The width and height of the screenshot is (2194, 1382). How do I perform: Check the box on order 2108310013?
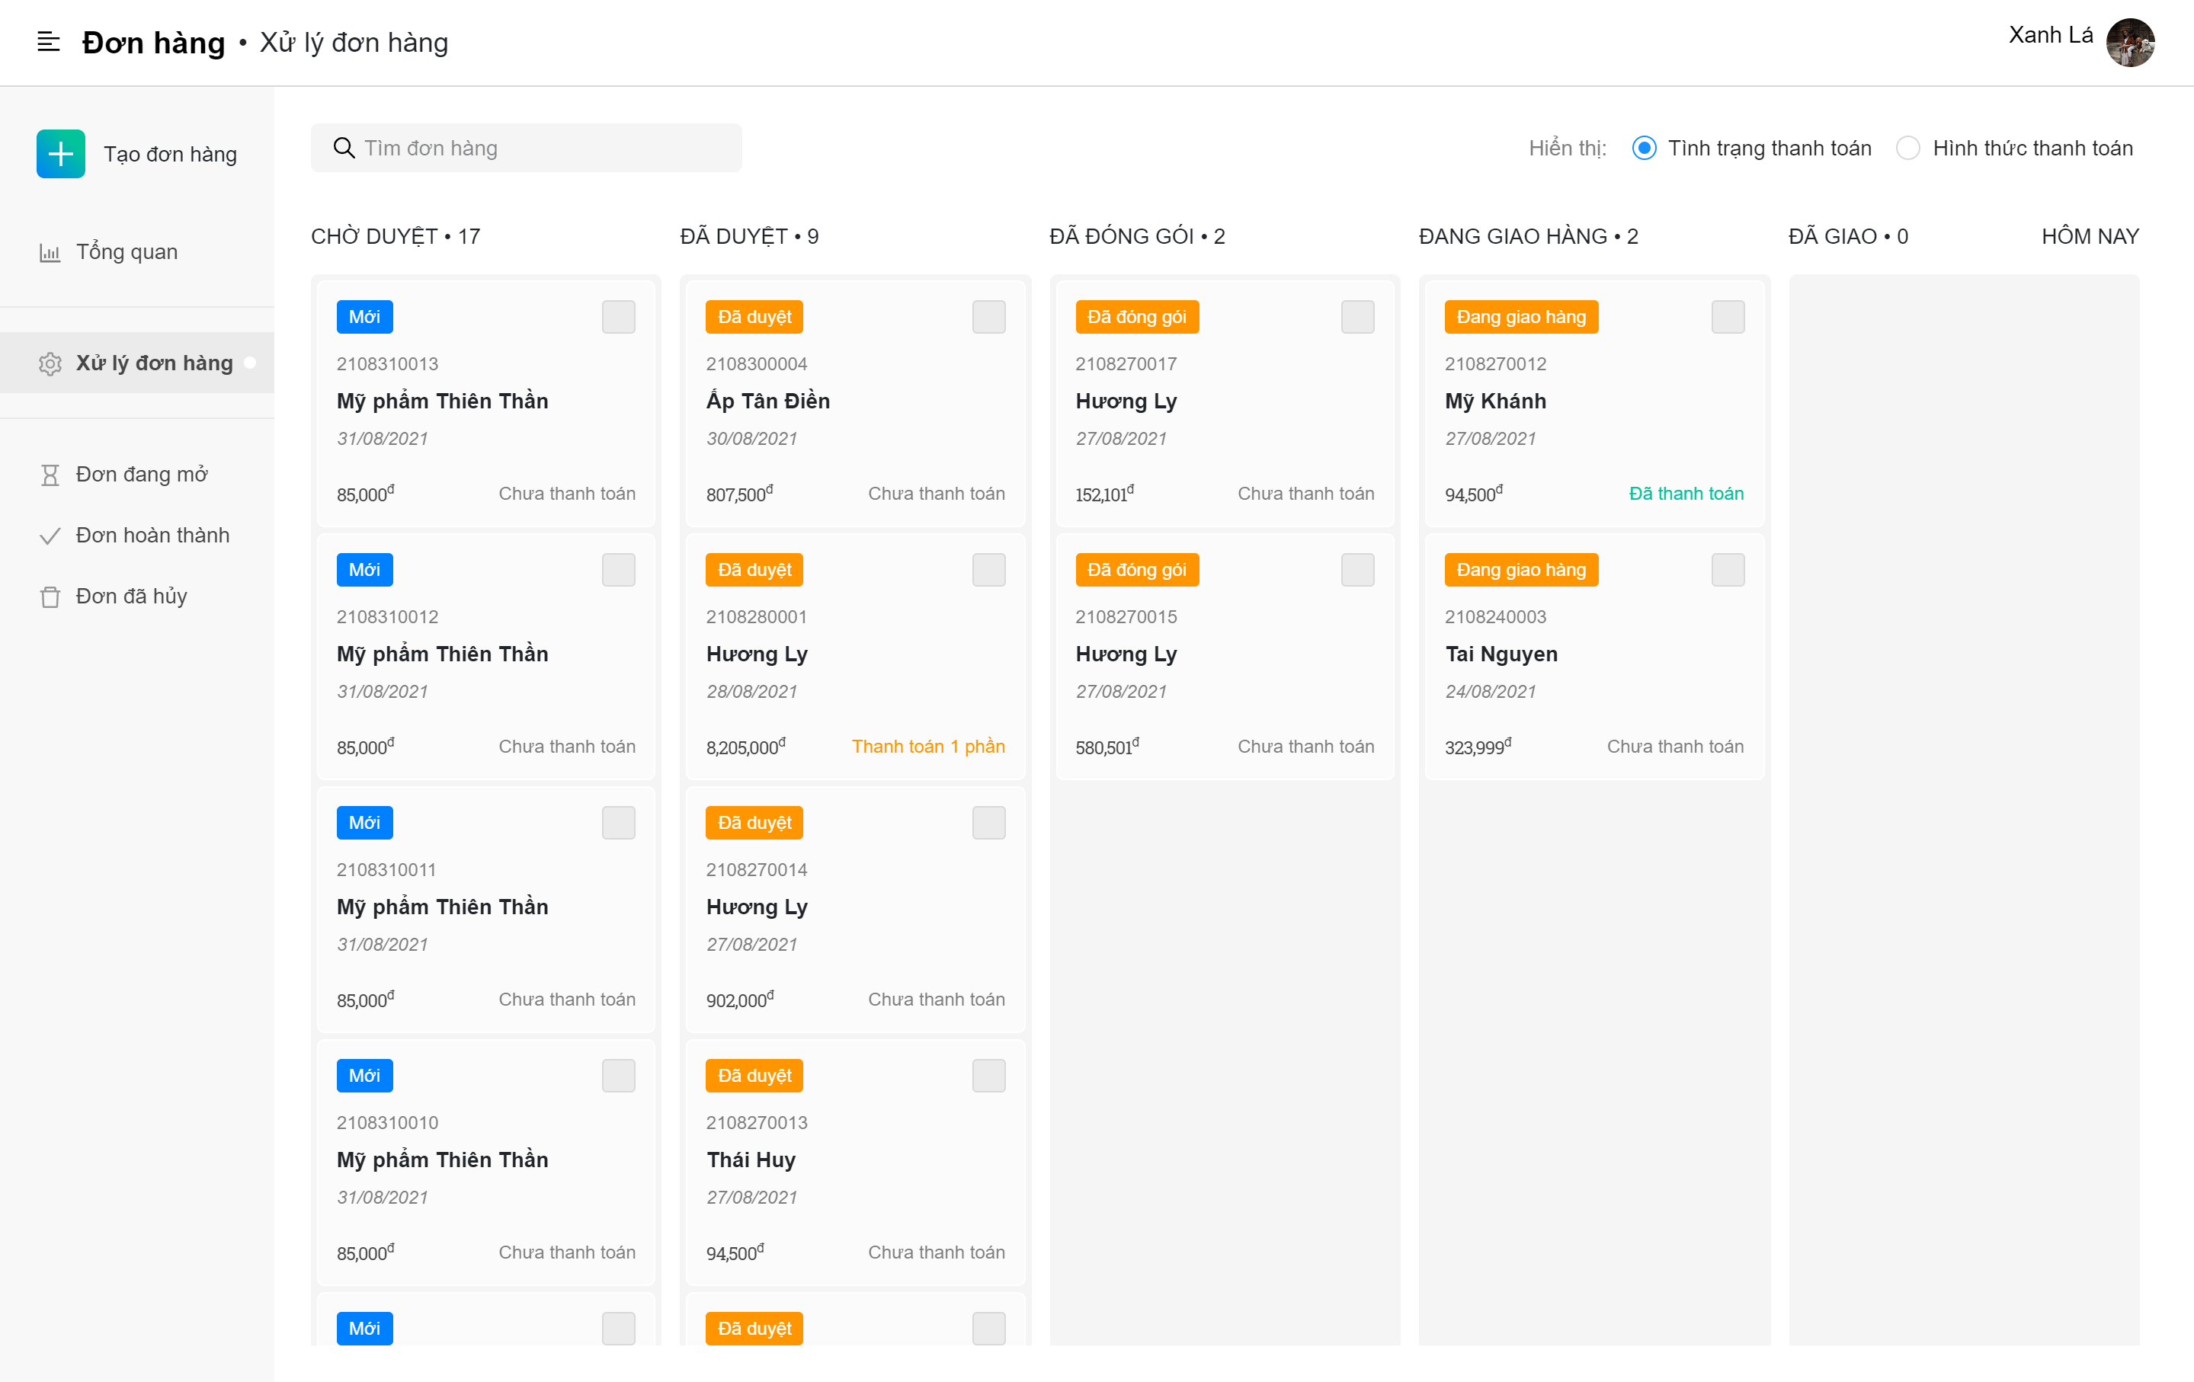[618, 317]
